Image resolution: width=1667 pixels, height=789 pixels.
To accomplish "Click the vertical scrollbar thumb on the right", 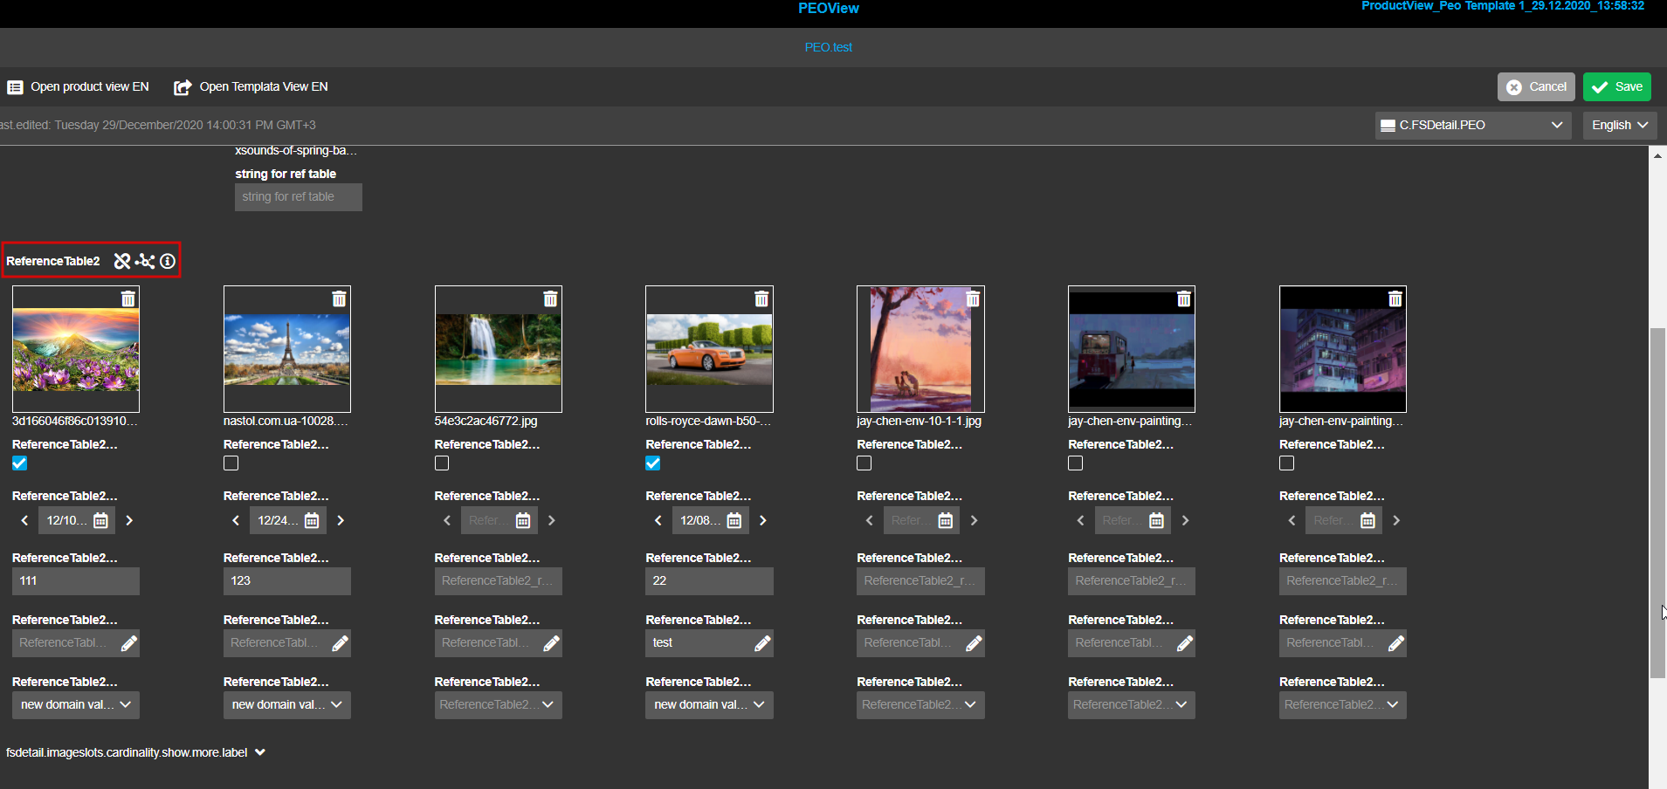I will click(x=1657, y=503).
